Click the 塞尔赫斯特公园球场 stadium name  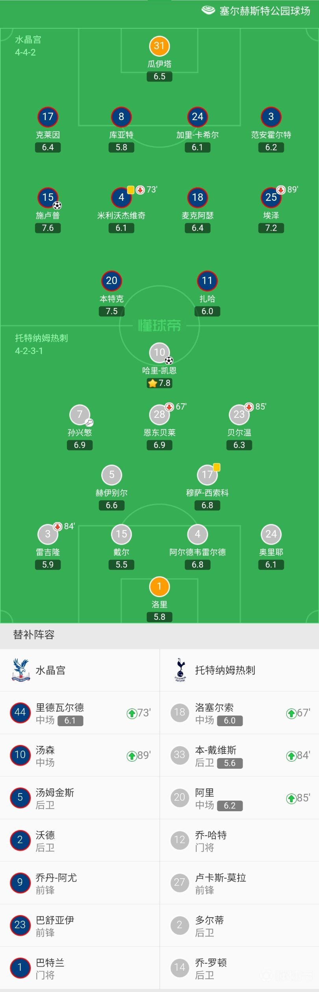point(265,11)
